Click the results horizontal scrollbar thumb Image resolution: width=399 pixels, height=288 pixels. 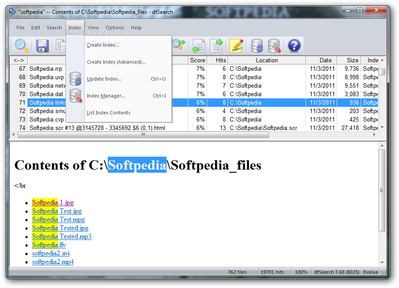143,134
